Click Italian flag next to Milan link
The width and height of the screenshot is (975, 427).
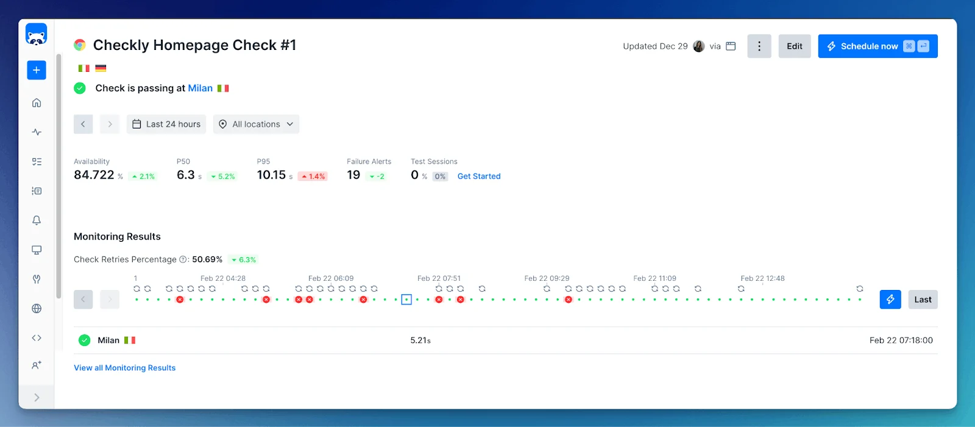(223, 88)
